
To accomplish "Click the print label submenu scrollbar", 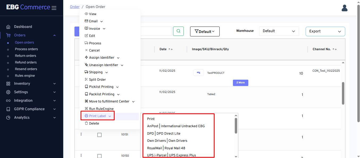I will 236,126.
